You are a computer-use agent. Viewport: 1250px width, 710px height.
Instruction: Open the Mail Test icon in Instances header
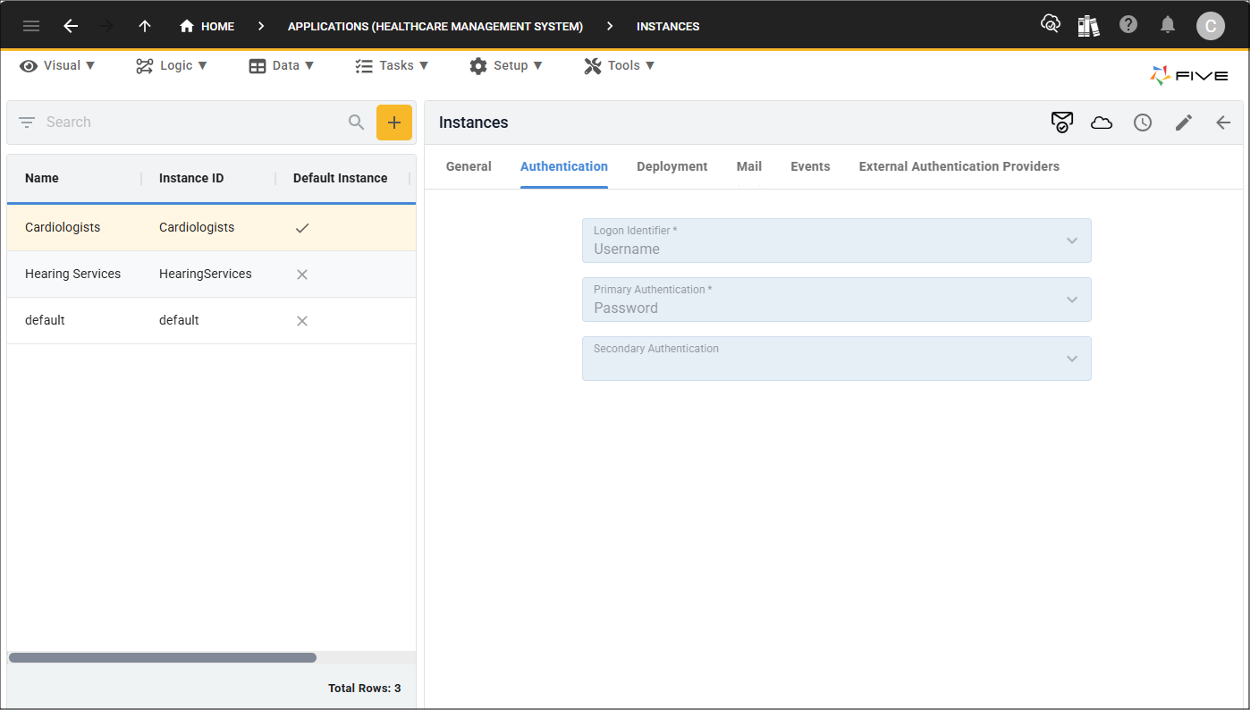coord(1061,123)
